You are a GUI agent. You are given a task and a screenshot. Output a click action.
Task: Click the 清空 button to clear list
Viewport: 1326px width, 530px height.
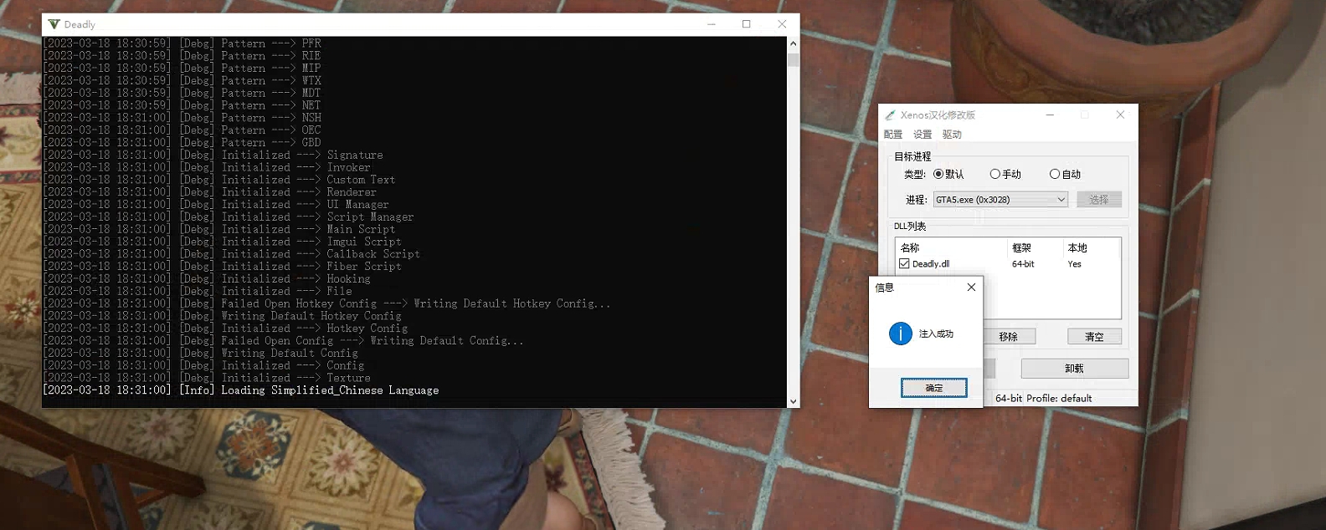point(1094,336)
